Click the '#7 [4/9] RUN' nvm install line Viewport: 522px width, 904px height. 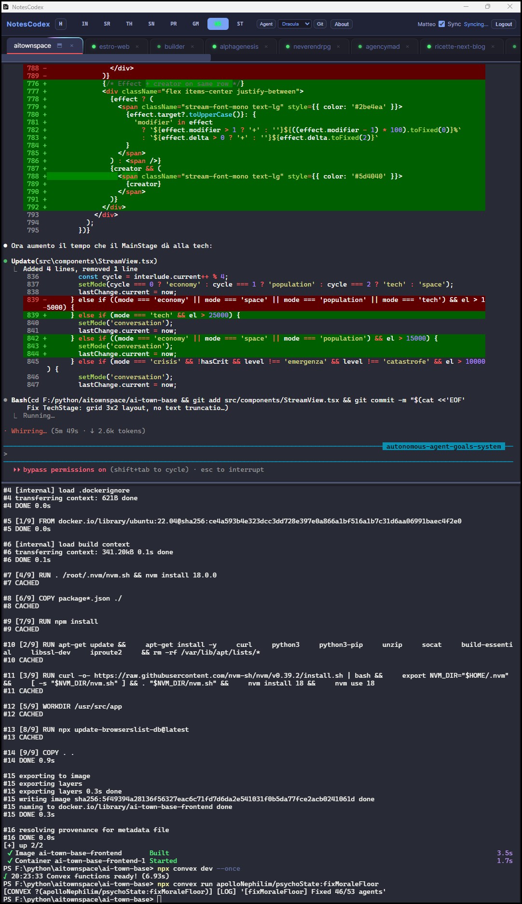110,575
